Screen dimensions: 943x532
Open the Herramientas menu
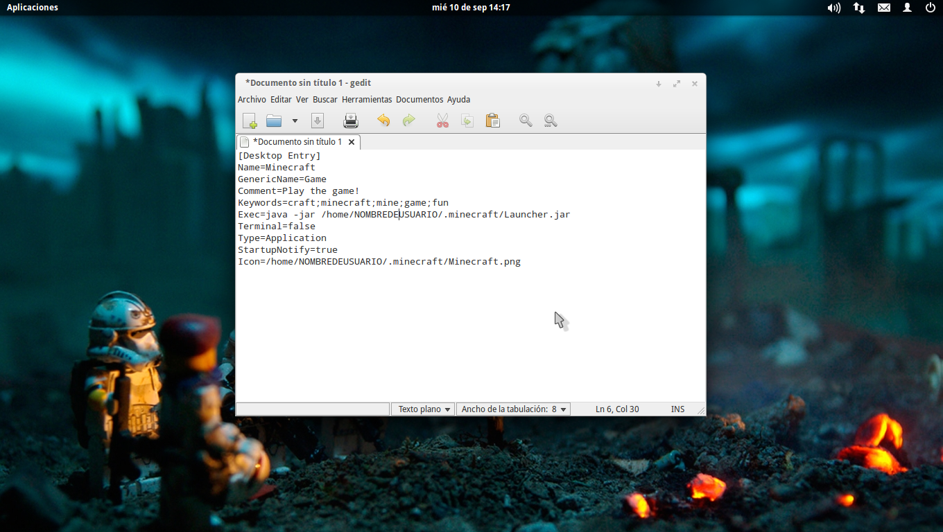click(367, 100)
